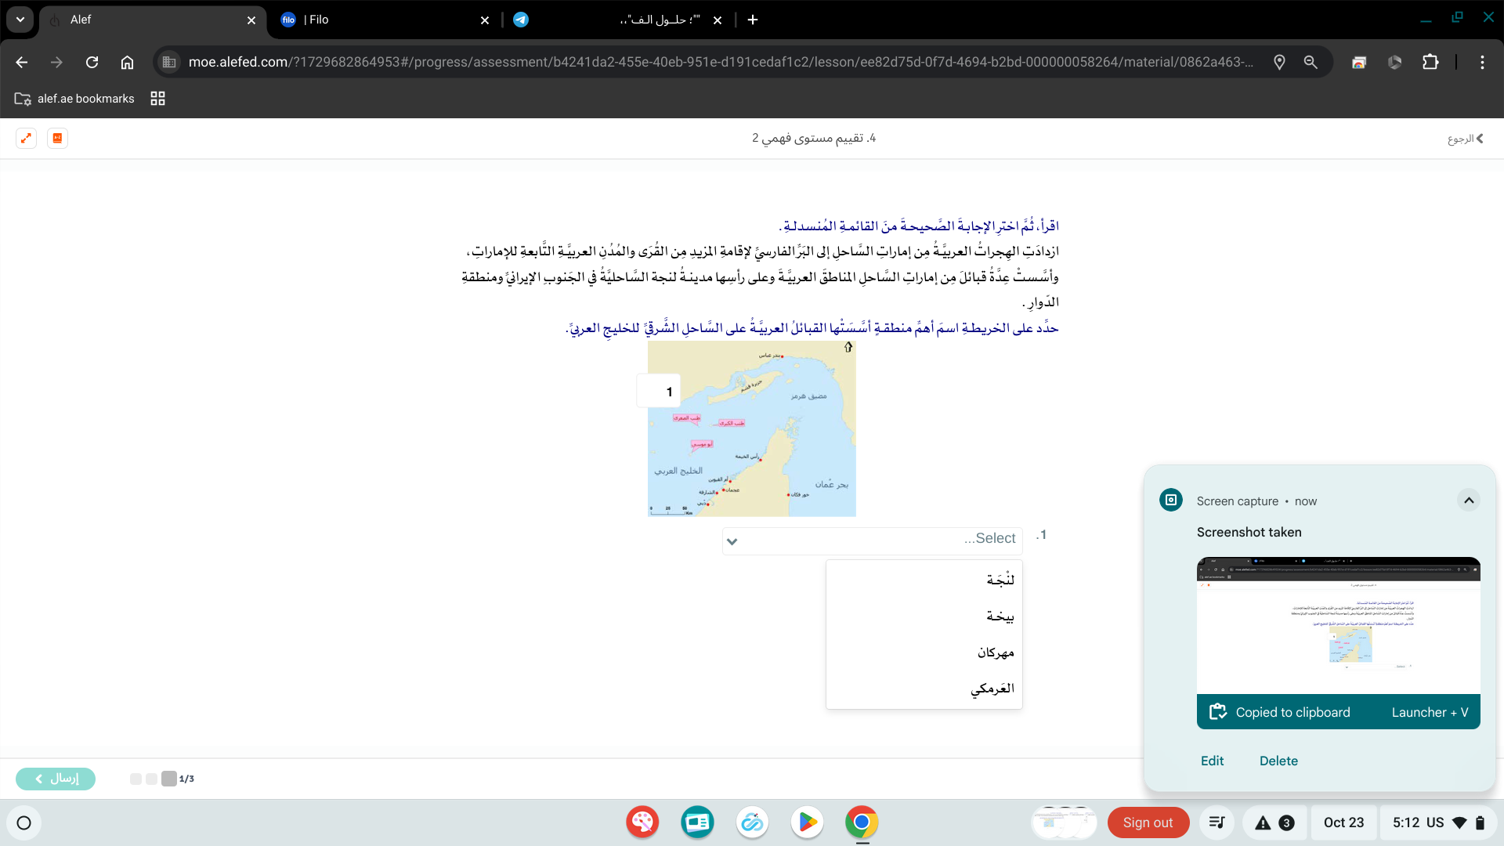Expand the tab search dropdown arrow
Viewport: 1504px width, 846px height.
coord(20,20)
